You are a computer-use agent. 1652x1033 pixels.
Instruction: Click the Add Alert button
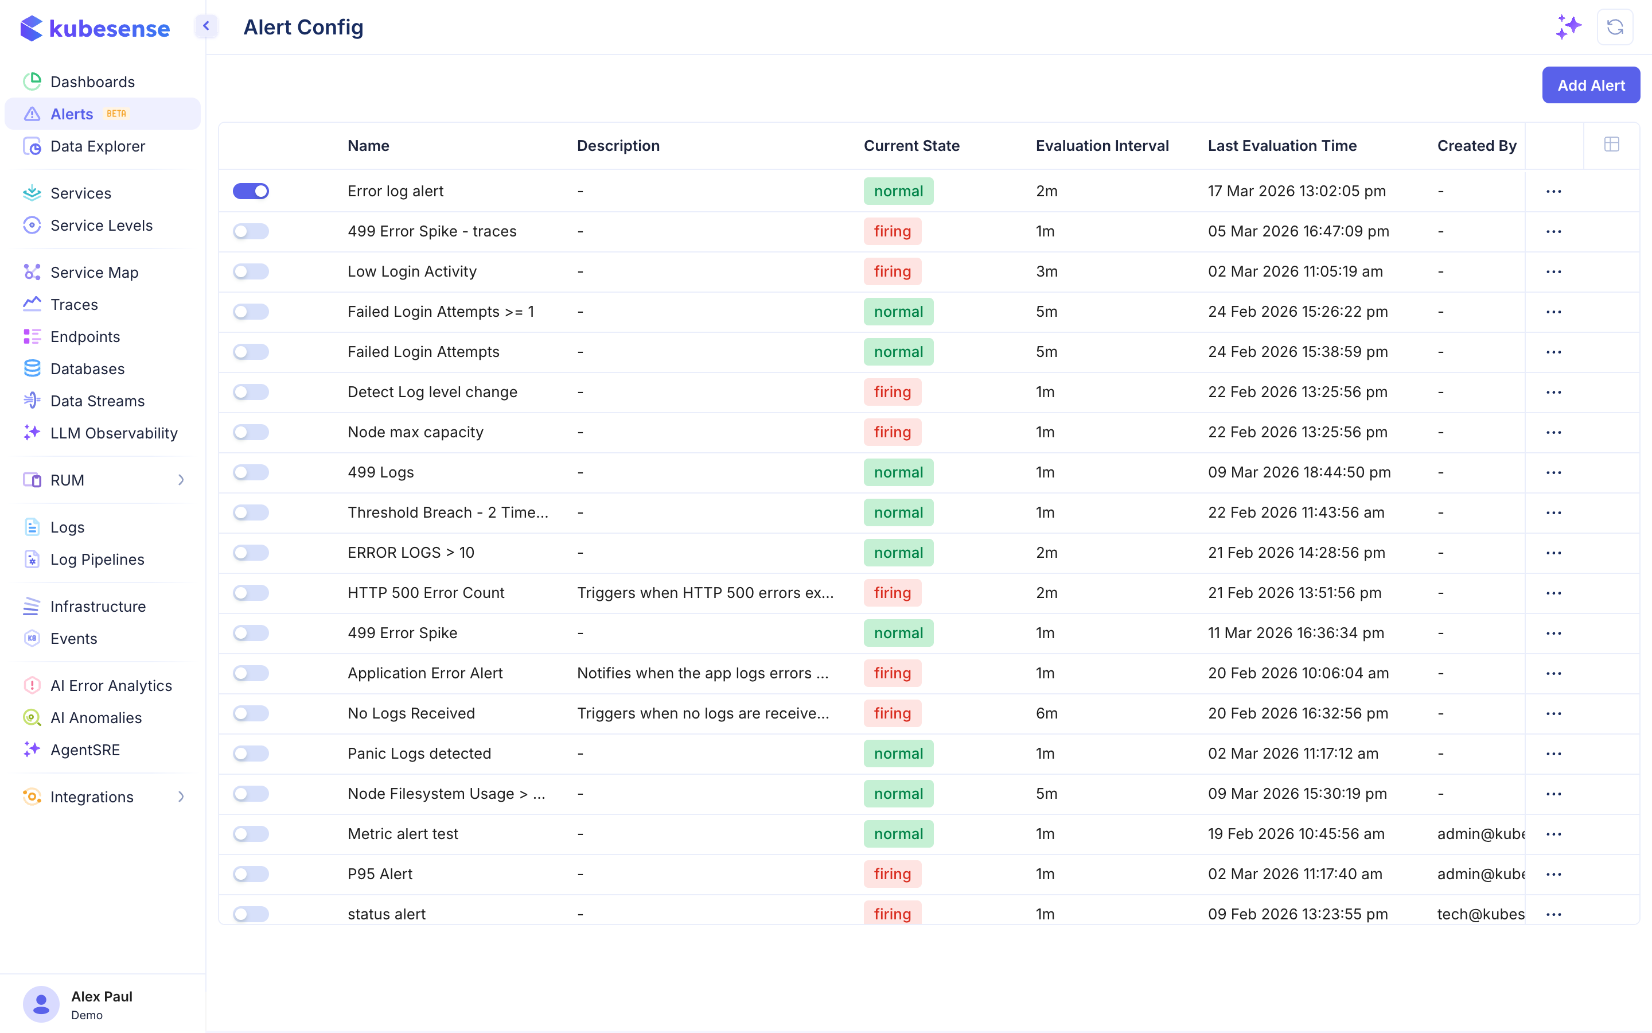tap(1591, 86)
